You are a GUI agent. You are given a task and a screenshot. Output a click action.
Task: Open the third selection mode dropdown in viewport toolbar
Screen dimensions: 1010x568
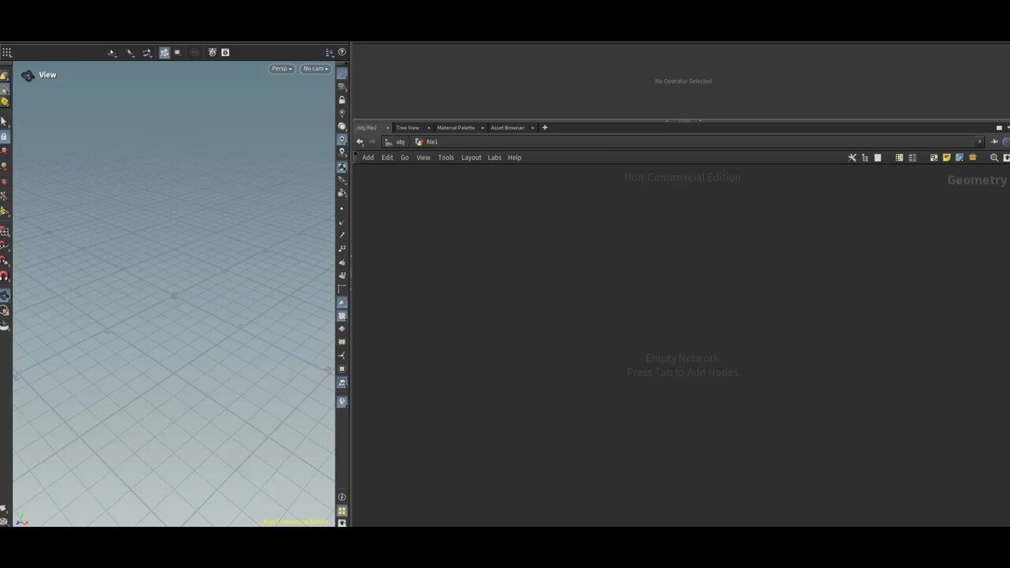point(147,53)
